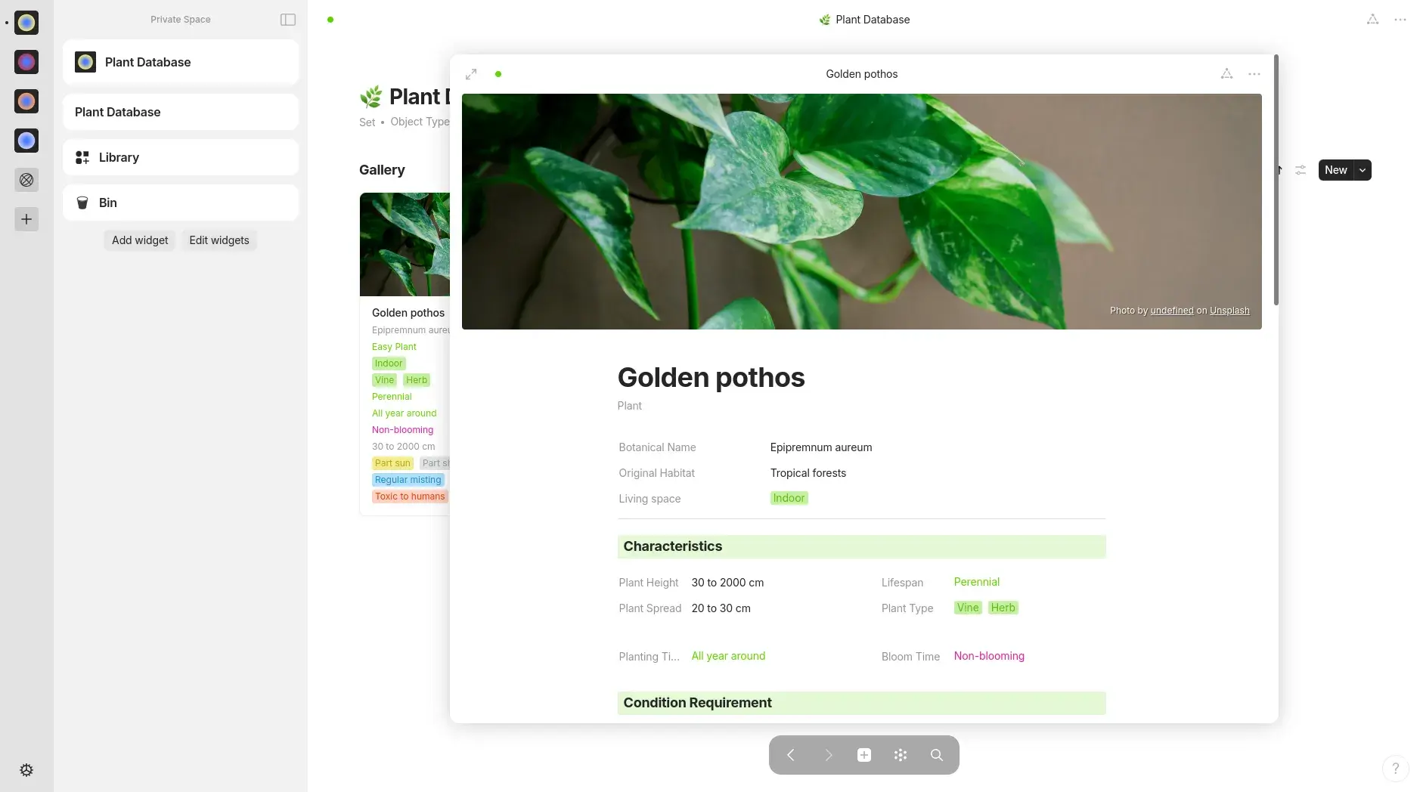1420x792 pixels.
Task: Click the Edit widgets button
Action: pyautogui.click(x=219, y=240)
